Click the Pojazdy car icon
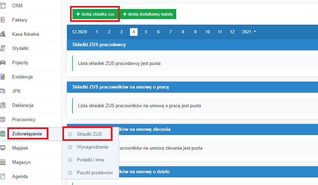Viewport: 318px width, 185px height. [x=3, y=62]
